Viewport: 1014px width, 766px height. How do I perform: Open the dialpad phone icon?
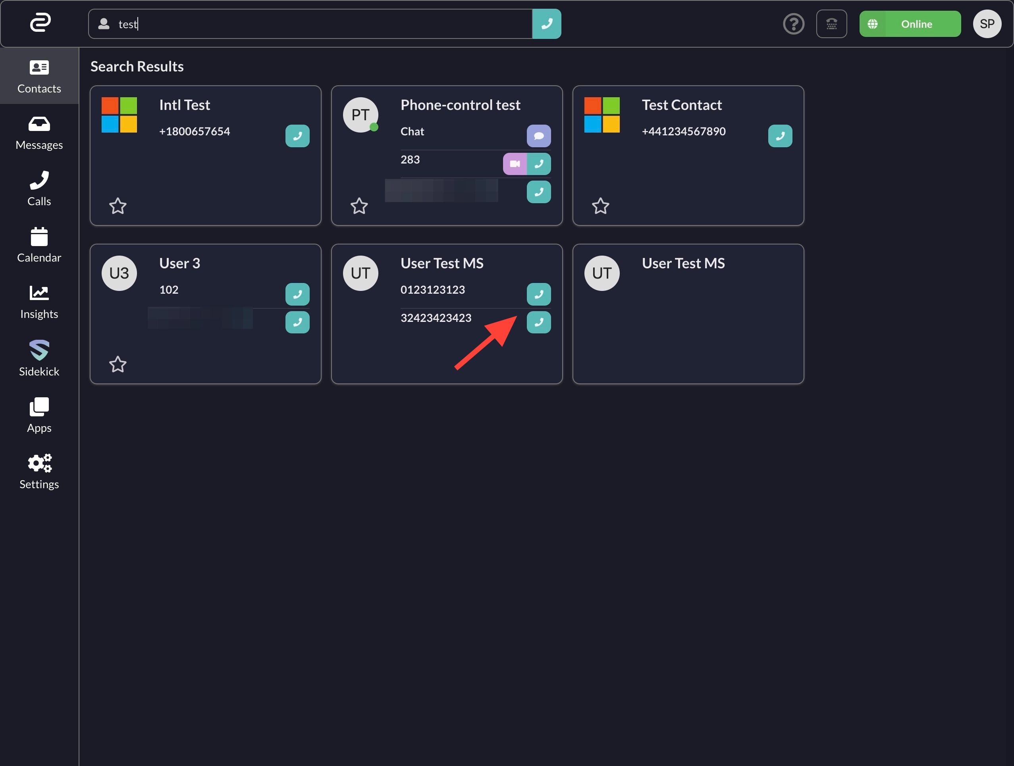pos(831,24)
